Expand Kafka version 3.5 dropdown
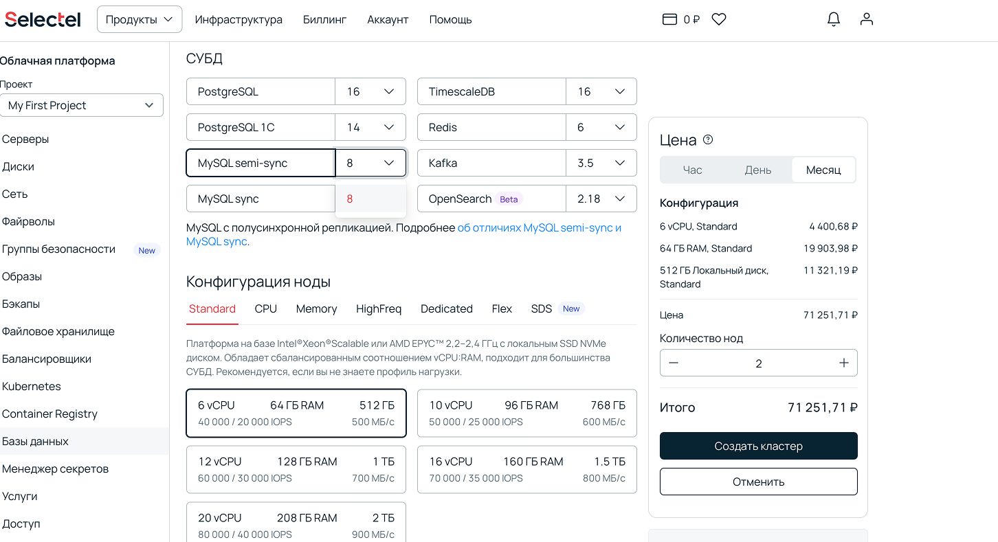The image size is (998, 542). 601,163
